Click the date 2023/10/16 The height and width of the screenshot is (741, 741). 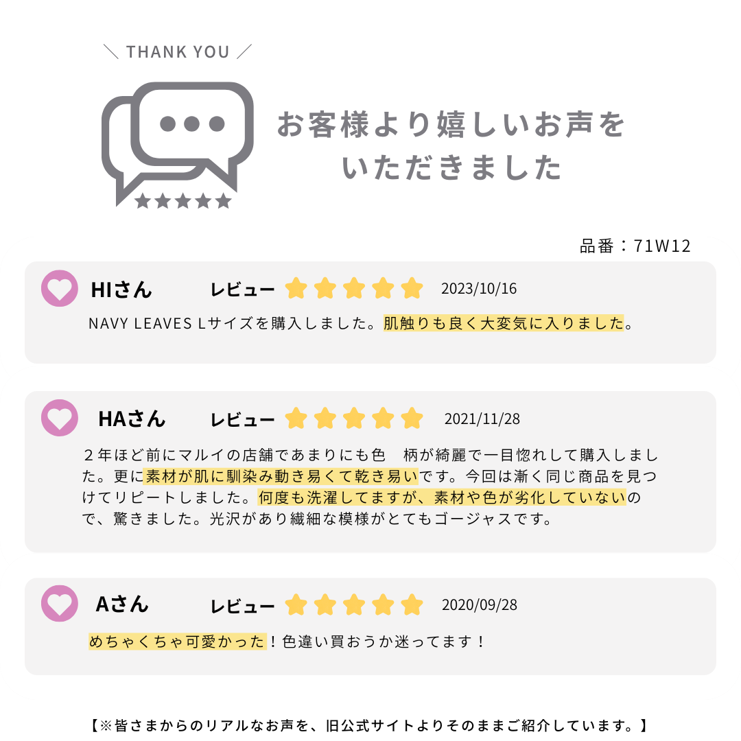tap(479, 288)
